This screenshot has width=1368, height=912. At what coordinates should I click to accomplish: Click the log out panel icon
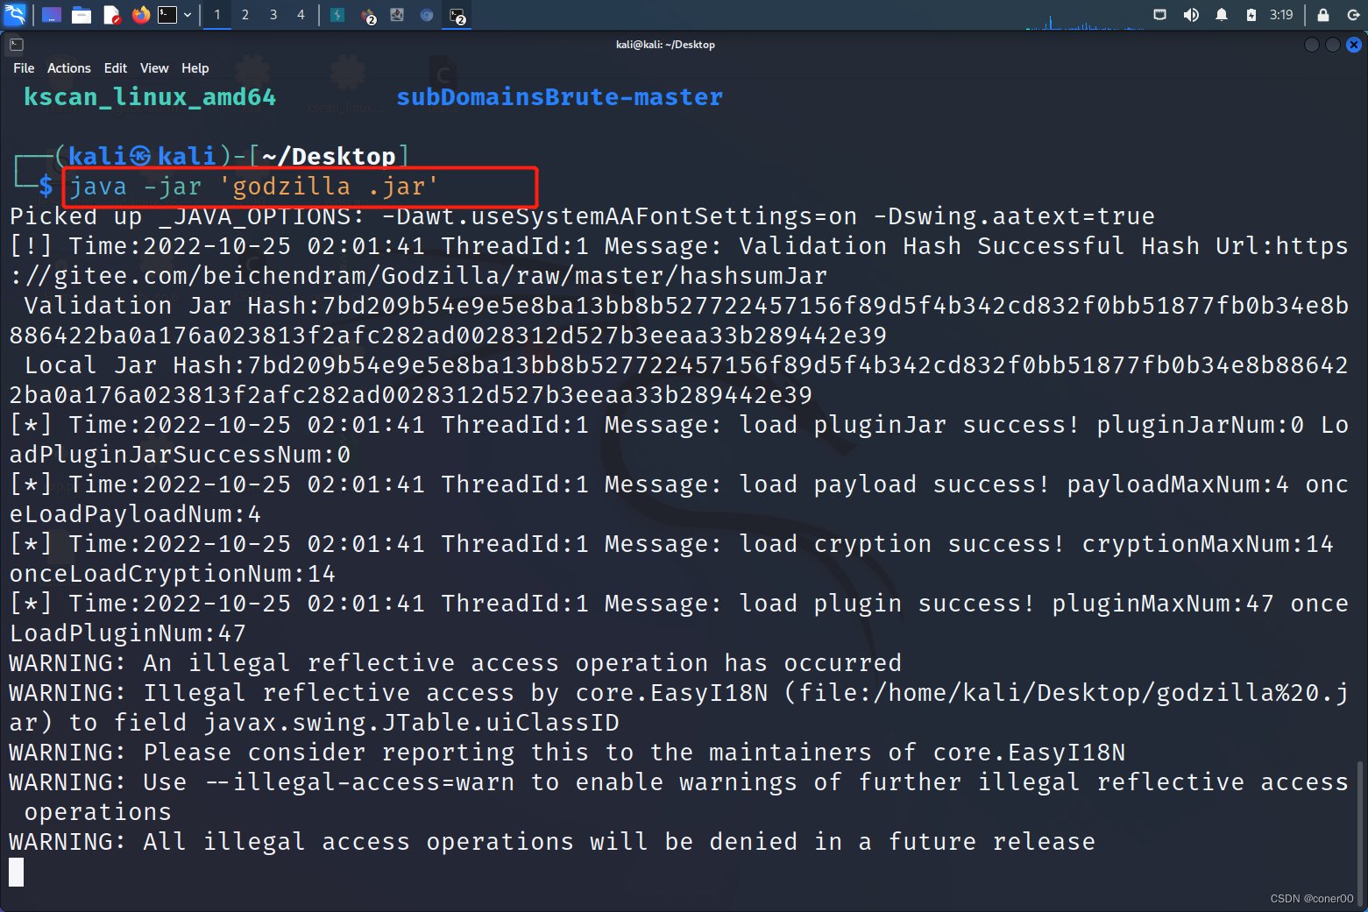click(1353, 15)
